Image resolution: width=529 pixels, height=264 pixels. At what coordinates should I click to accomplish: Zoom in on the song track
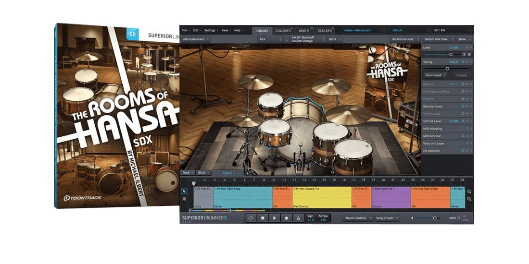(469, 192)
